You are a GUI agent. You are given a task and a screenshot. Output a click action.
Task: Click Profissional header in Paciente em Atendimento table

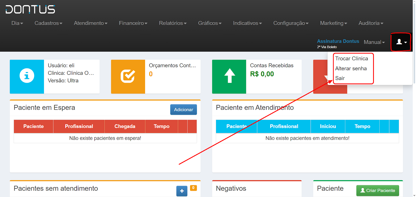[284, 126]
